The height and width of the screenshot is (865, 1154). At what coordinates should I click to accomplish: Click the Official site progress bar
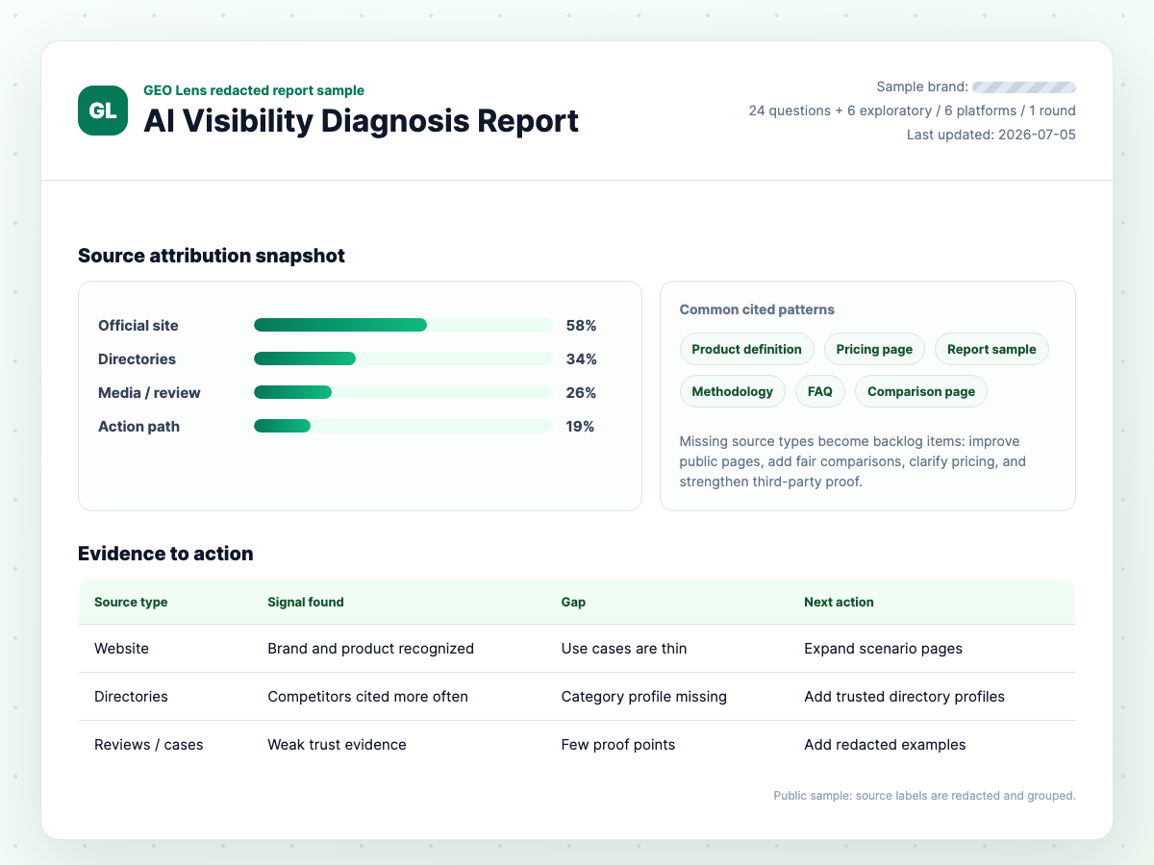pos(404,325)
